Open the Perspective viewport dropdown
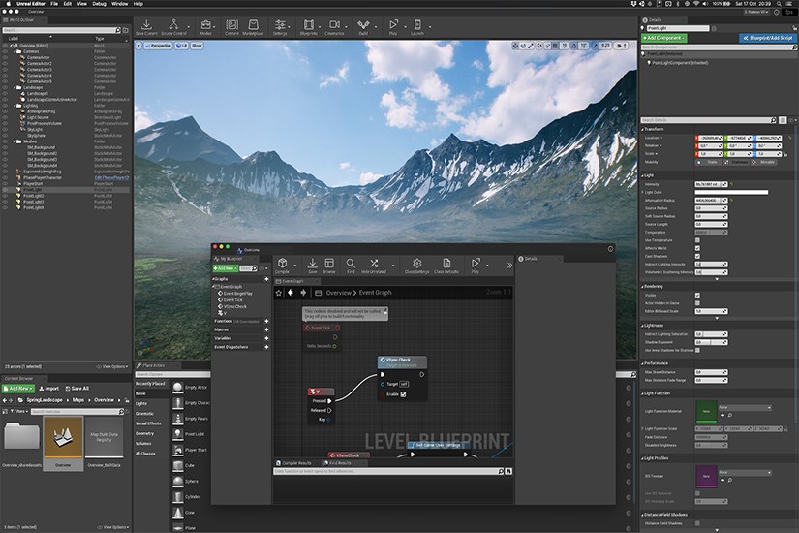 pyautogui.click(x=159, y=46)
